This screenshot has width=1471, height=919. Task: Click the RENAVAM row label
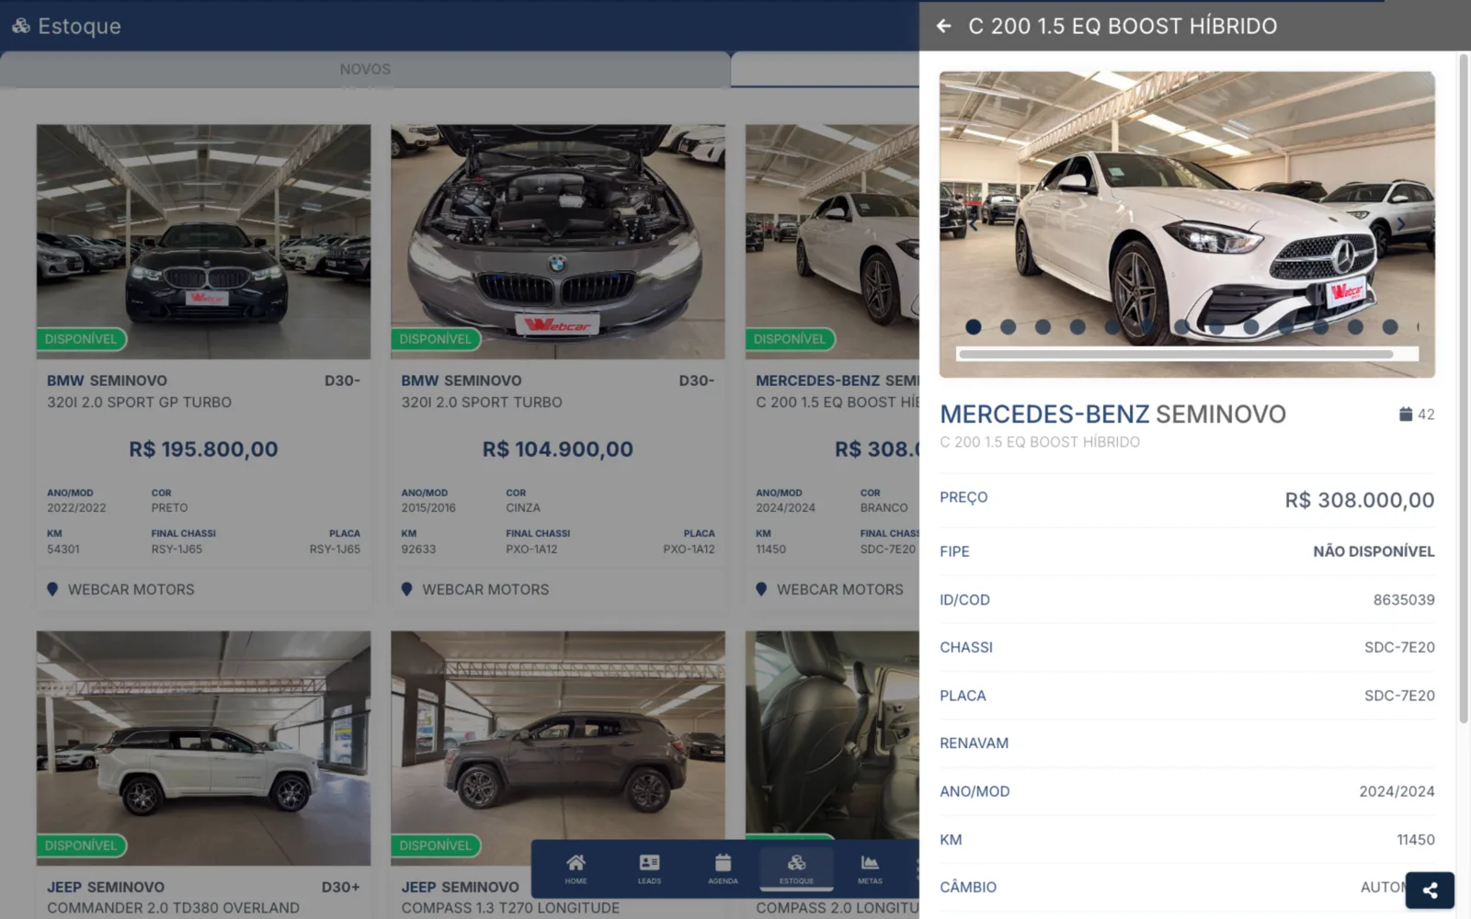(x=975, y=743)
